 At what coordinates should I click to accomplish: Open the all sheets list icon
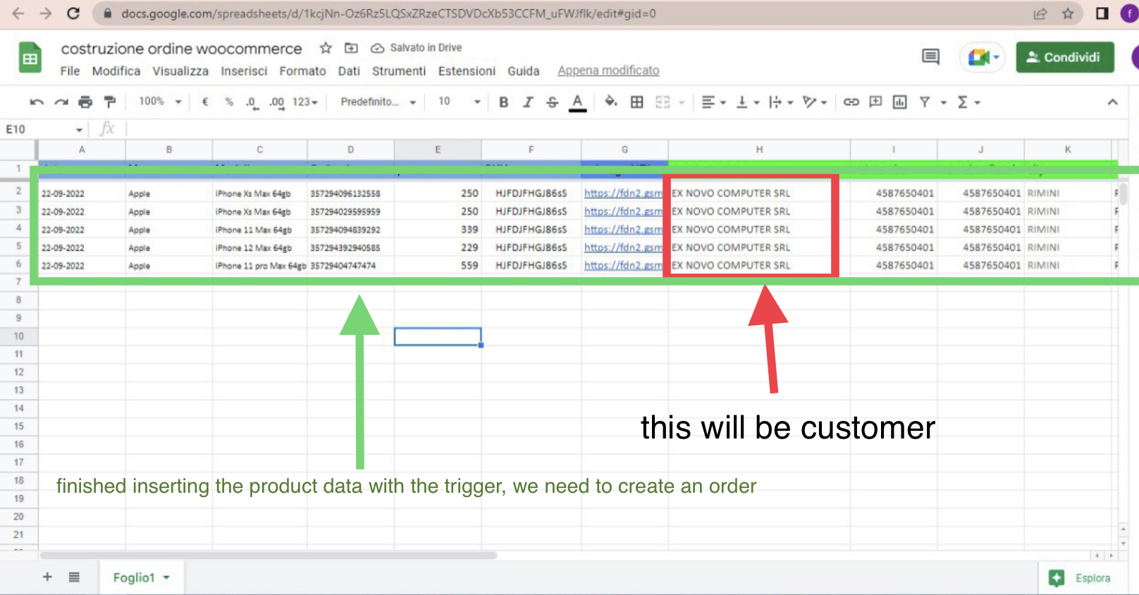[74, 577]
